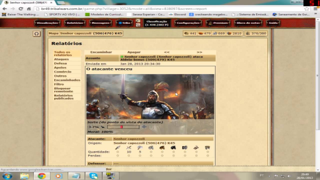Open the Tribo menu
This screenshot has width=320, height=180.
tap(124, 23)
